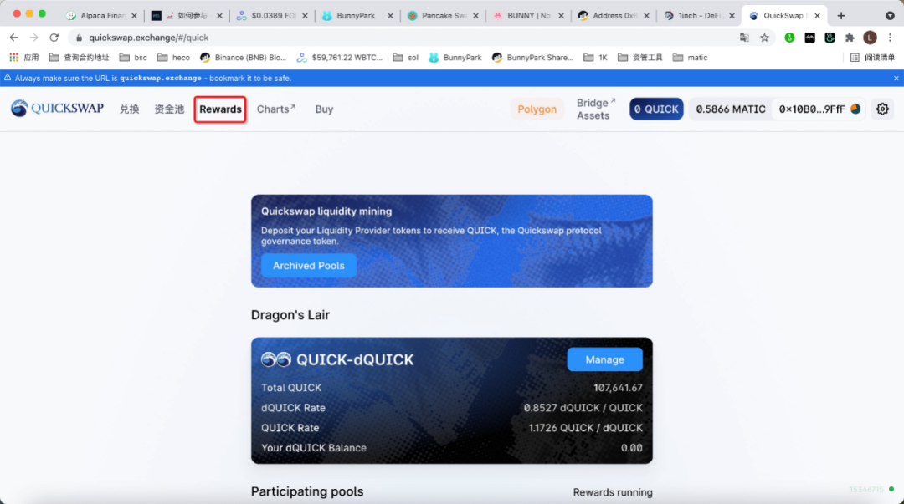Open the Chrome profile avatar L

[x=870, y=38]
